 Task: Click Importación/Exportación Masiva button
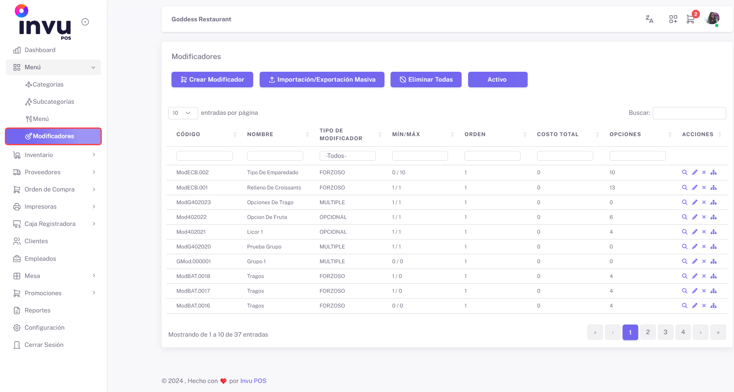click(x=322, y=80)
